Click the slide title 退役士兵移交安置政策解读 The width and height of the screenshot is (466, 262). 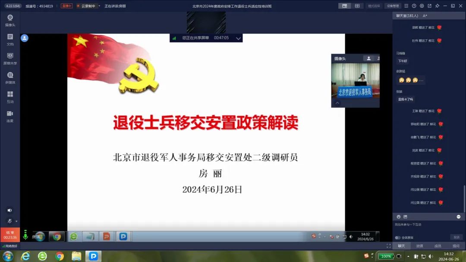(x=206, y=122)
